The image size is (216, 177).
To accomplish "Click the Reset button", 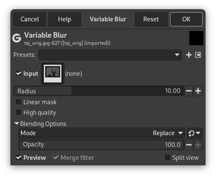I will (151, 19).
